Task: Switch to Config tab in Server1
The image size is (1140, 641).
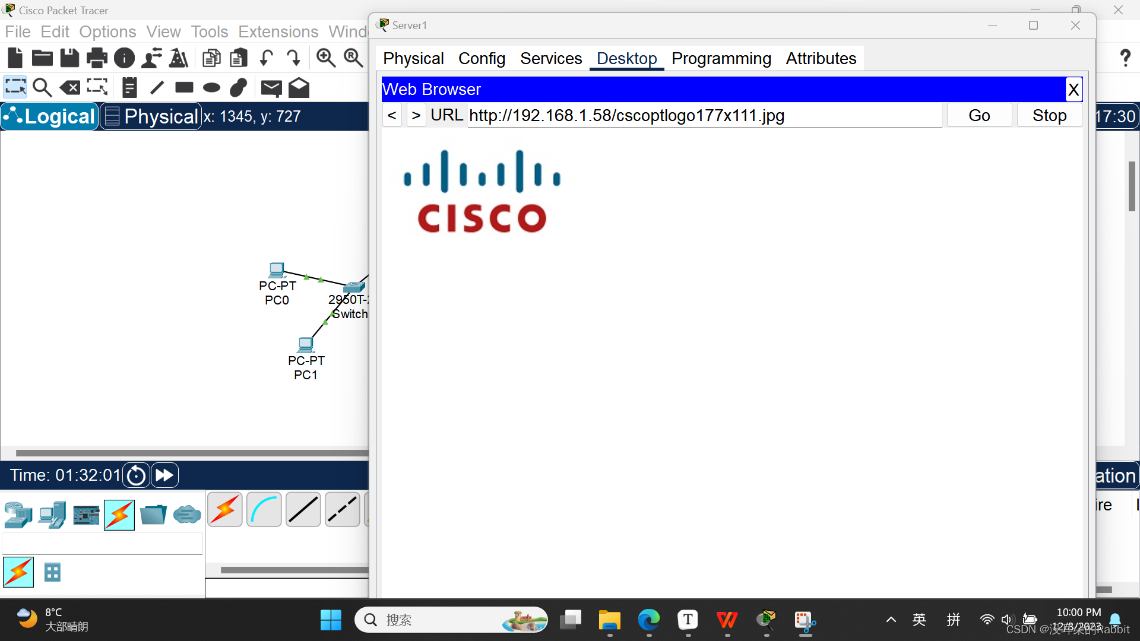Action: [482, 58]
